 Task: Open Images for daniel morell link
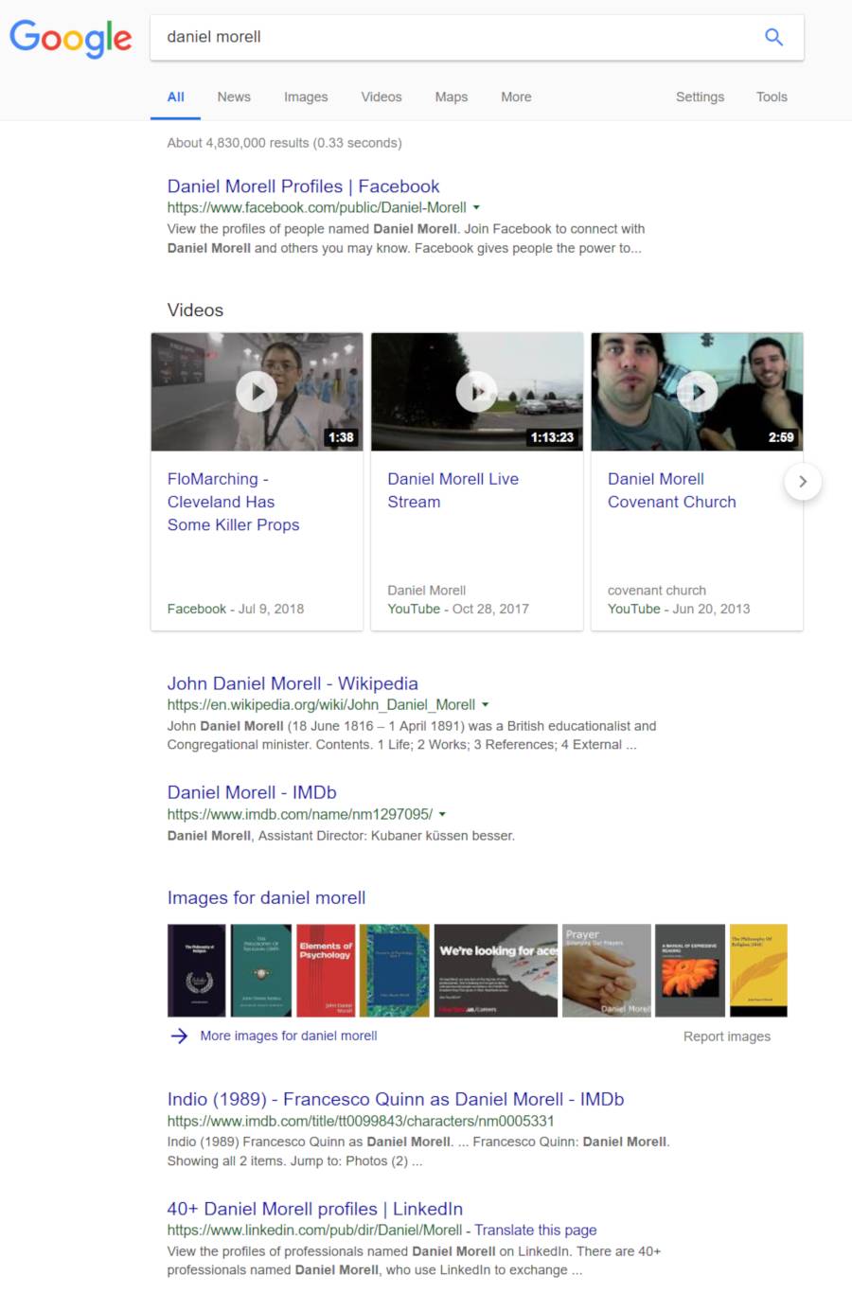266,897
